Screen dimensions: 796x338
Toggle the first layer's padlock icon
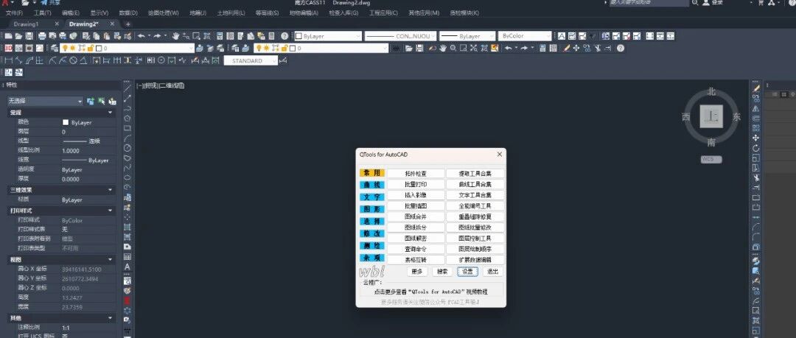[x=91, y=48]
